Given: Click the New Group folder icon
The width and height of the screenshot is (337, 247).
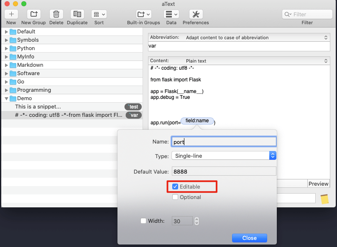Looking at the screenshot, I should tap(33, 14).
